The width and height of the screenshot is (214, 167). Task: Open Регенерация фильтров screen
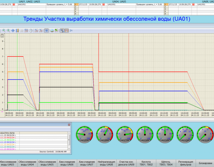[x=186, y=163]
